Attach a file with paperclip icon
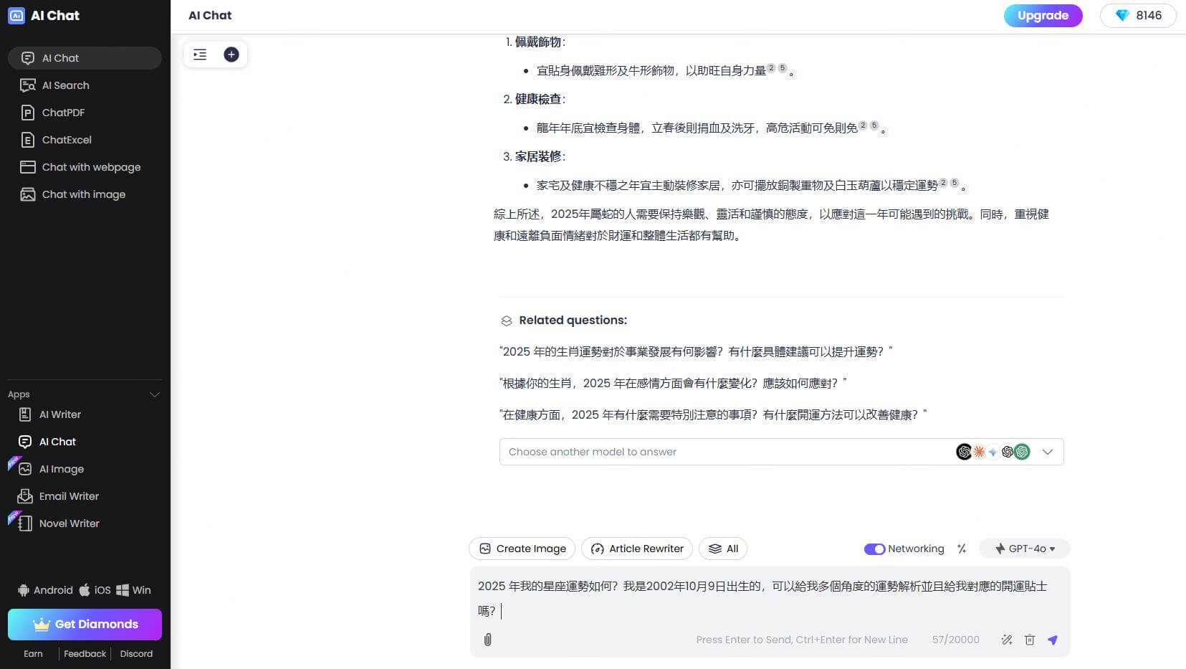This screenshot has height=669, width=1186. [488, 640]
